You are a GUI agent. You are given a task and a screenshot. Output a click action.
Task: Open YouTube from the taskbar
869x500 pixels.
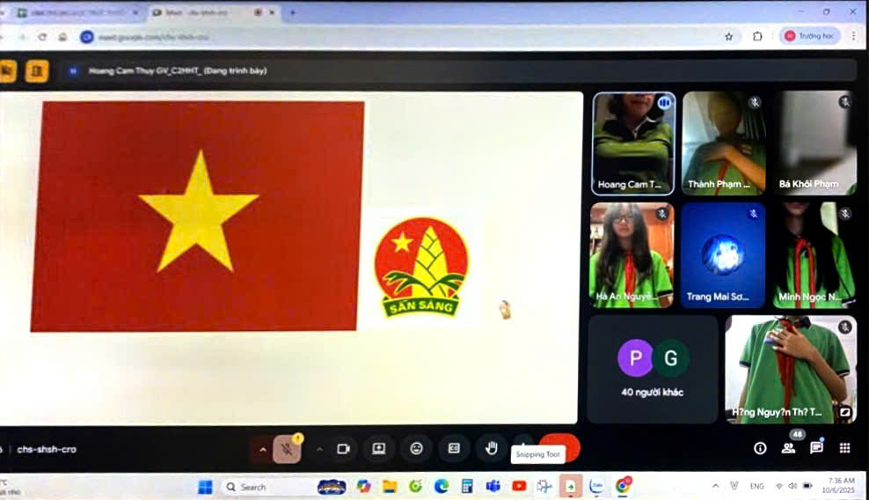click(x=519, y=486)
